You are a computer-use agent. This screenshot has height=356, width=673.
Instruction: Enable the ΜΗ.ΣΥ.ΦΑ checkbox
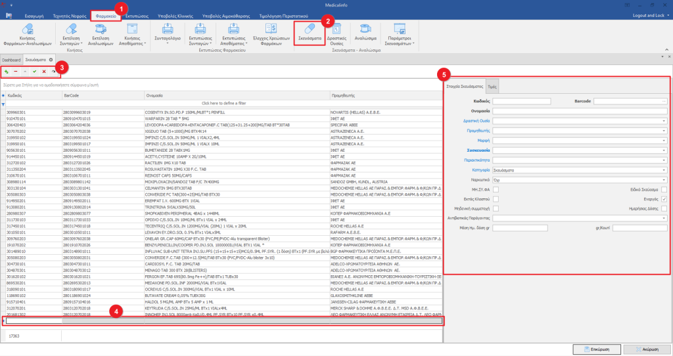click(496, 190)
